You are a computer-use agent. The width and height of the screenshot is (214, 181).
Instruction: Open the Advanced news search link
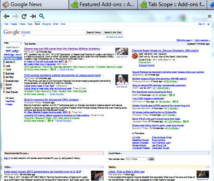pos(114,37)
